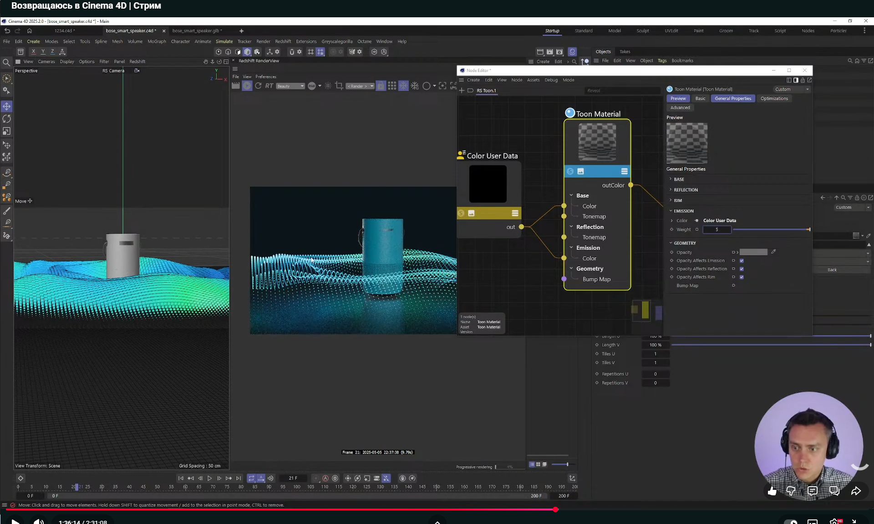Click the Redshift RenderView start render icon

247,86
